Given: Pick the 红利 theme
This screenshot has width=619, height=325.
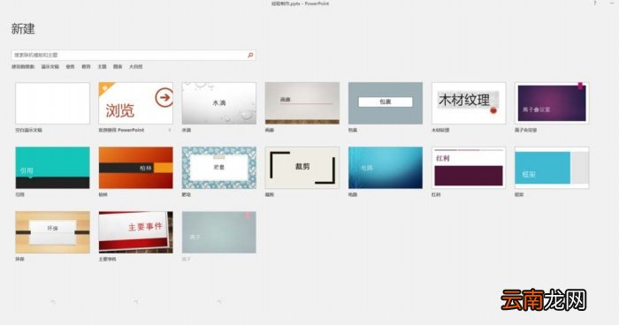Looking at the screenshot, I should tap(469, 168).
